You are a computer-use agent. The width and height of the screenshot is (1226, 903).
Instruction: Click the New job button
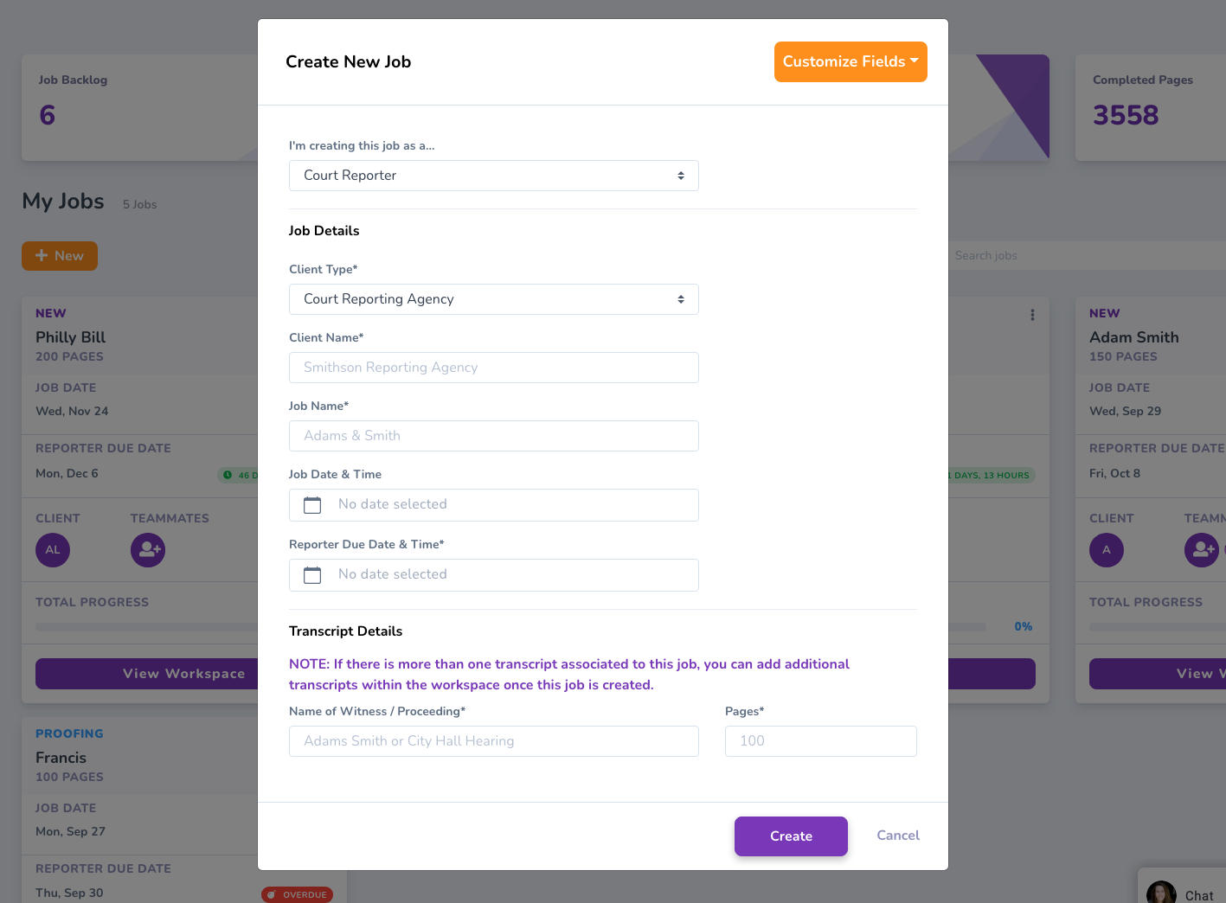60,256
